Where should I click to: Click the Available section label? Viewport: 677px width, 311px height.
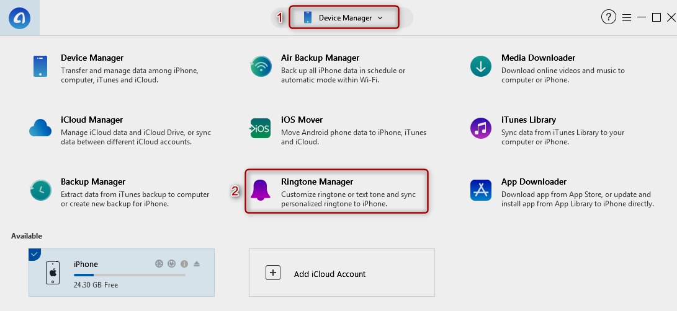(x=27, y=236)
